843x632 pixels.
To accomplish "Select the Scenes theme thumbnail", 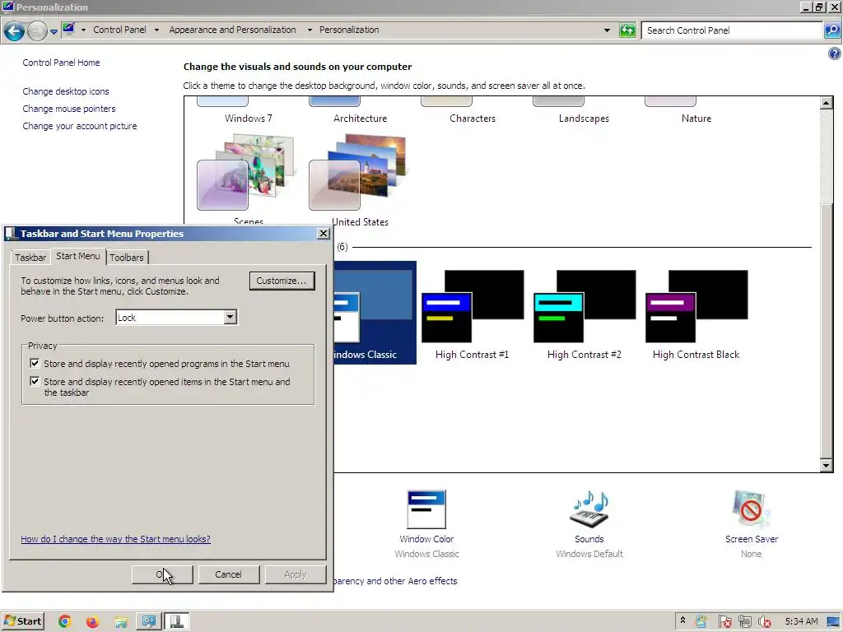I will [x=245, y=173].
